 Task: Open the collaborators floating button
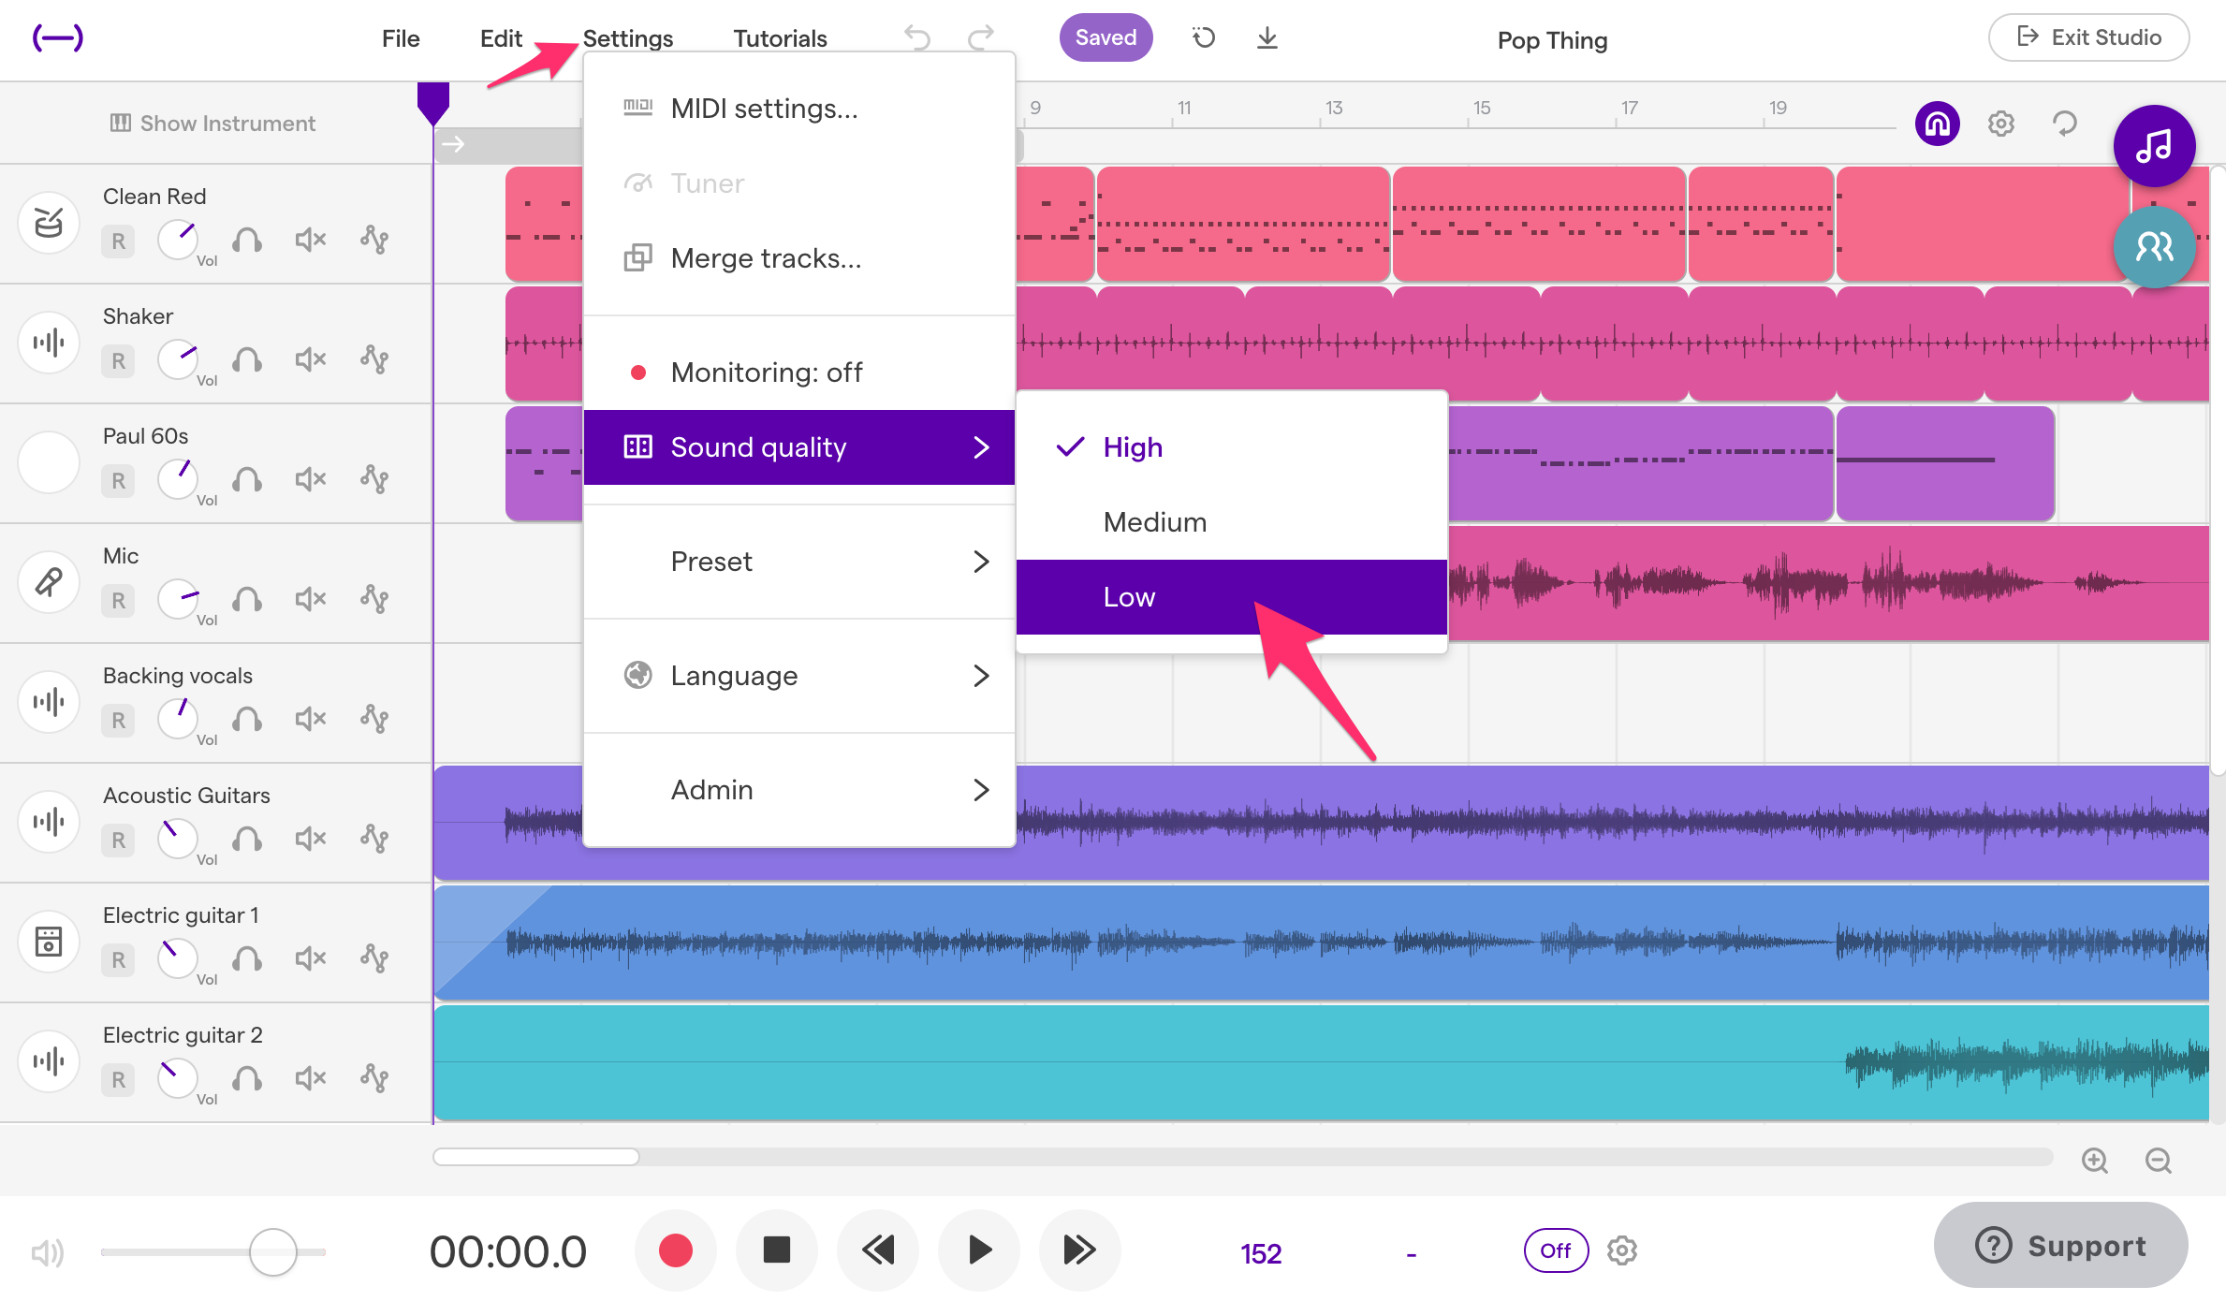(2154, 247)
